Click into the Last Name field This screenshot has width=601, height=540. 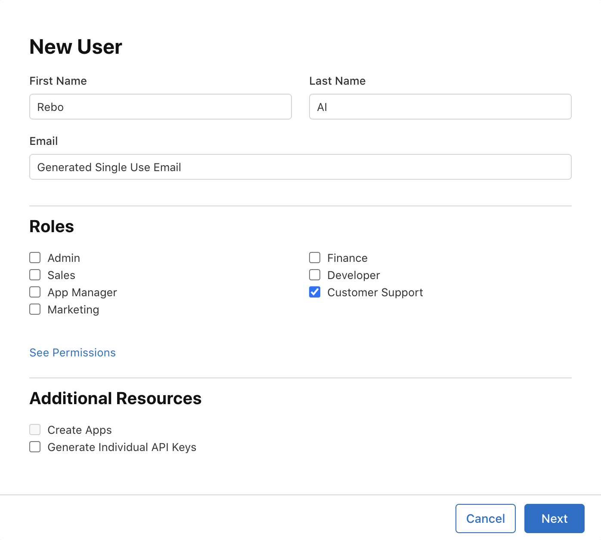click(440, 107)
